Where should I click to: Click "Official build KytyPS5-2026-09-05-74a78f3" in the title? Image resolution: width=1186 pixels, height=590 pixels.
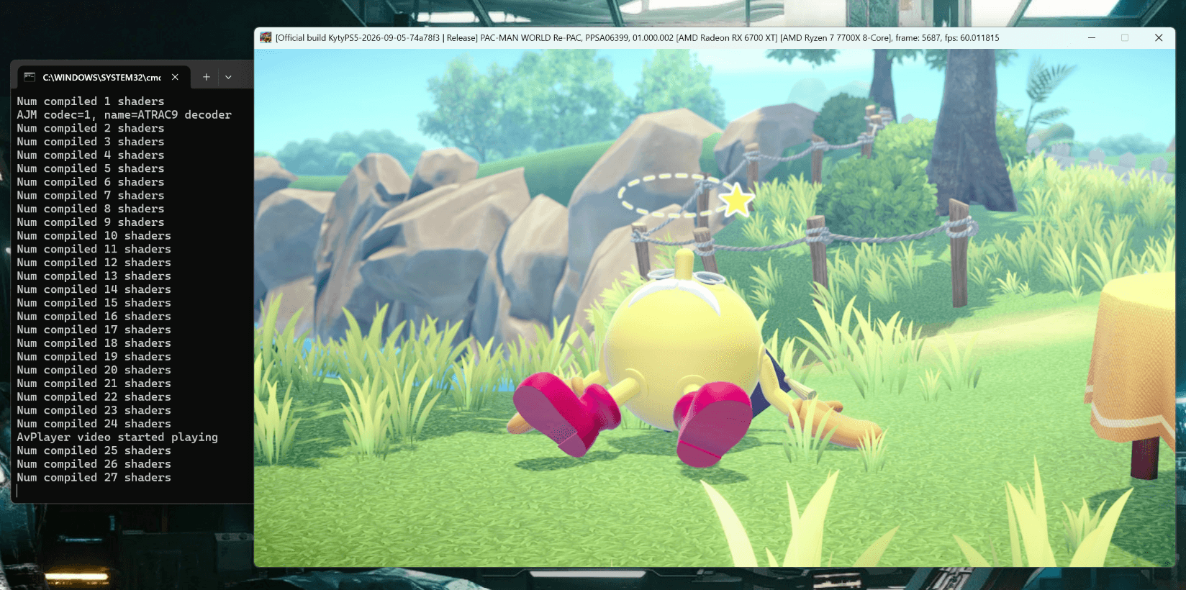click(x=358, y=38)
